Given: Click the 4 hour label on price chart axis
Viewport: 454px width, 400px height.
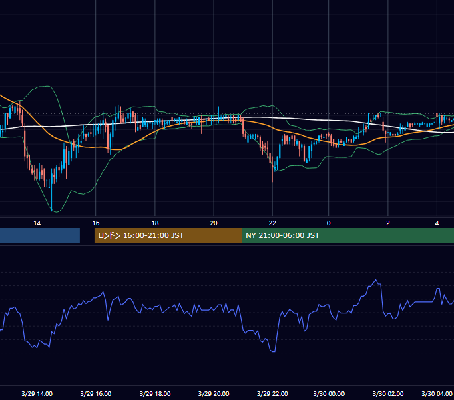Looking at the screenshot, I should 437,223.
